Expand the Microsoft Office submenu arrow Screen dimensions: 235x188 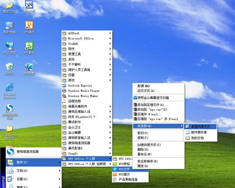click(110, 38)
